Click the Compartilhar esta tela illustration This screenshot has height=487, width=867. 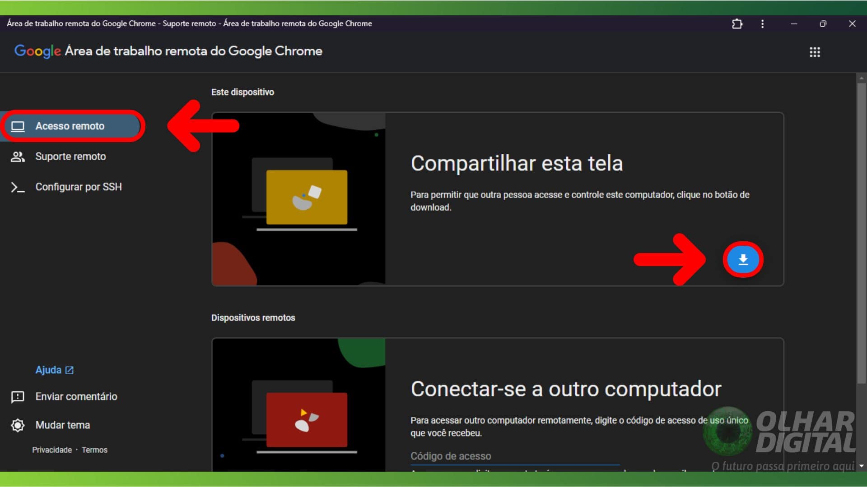click(x=298, y=199)
